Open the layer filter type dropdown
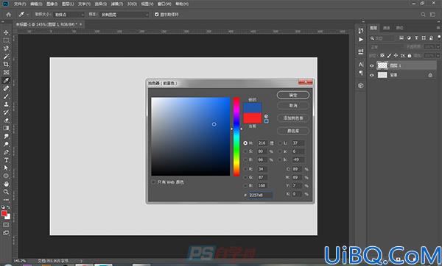Viewport: 442px width, 266px height. coord(384,38)
